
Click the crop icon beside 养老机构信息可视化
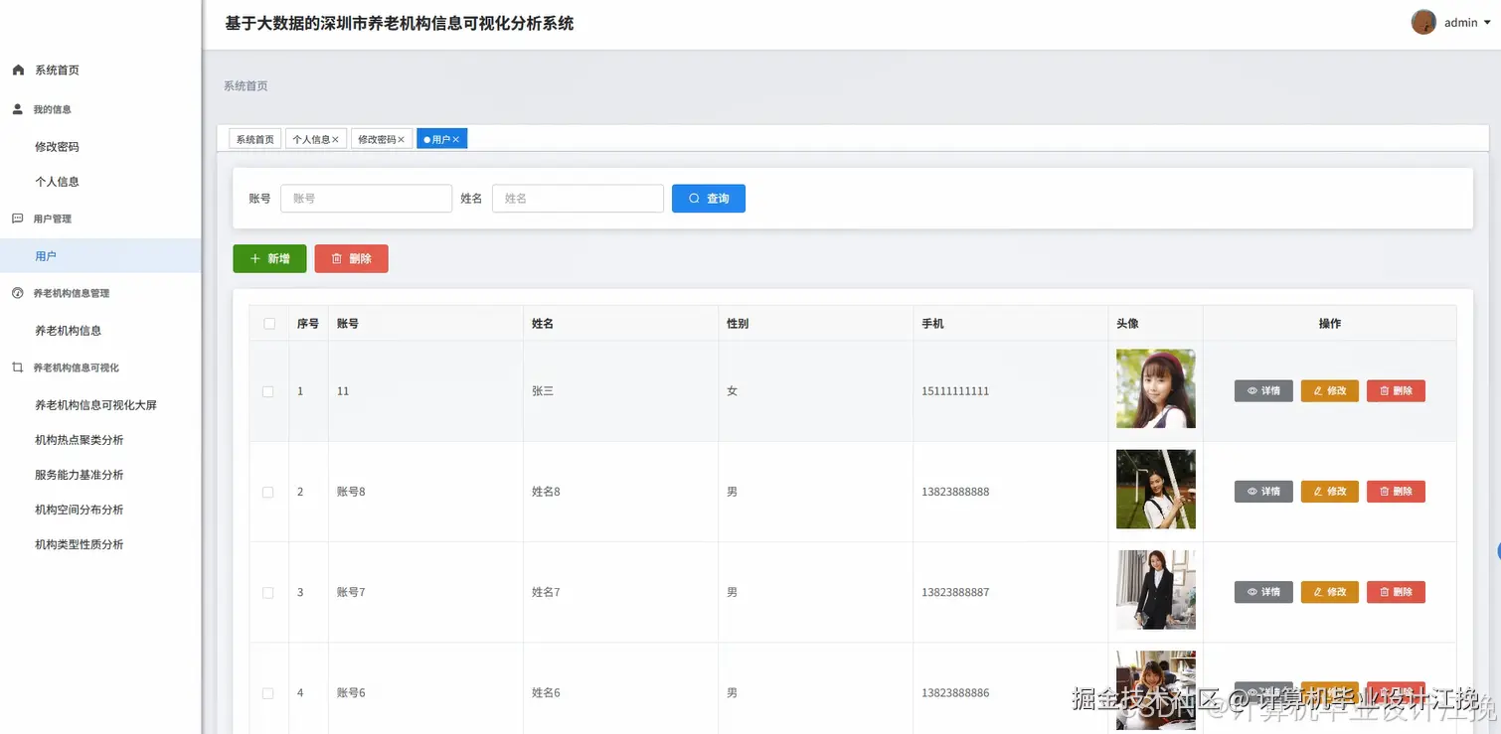(18, 367)
